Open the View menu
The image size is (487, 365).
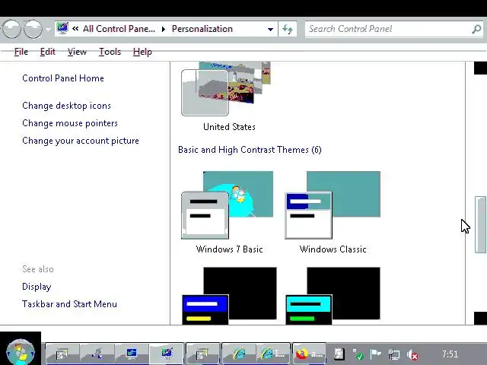[77, 52]
